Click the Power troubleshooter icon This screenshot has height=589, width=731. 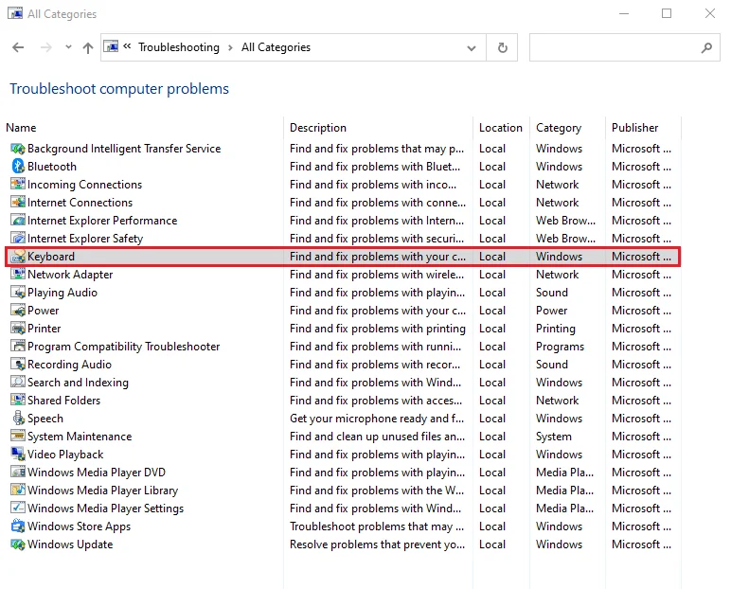[x=18, y=310]
